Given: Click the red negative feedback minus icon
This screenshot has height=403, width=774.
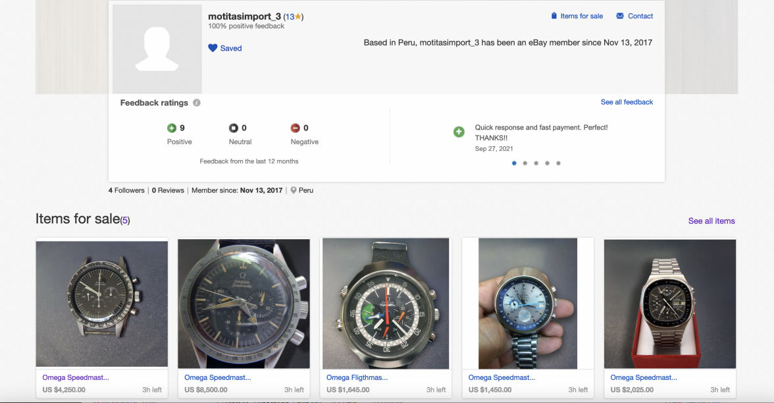Looking at the screenshot, I should click(x=296, y=128).
